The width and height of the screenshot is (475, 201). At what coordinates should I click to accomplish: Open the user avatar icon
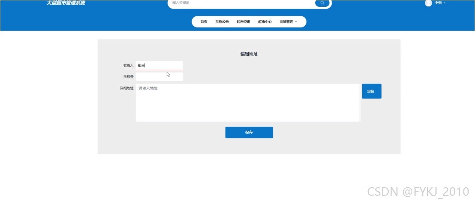(428, 3)
